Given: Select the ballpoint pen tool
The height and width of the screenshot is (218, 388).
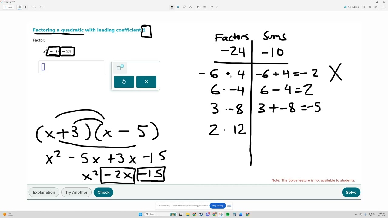Looking at the screenshot, I should coord(172,7).
